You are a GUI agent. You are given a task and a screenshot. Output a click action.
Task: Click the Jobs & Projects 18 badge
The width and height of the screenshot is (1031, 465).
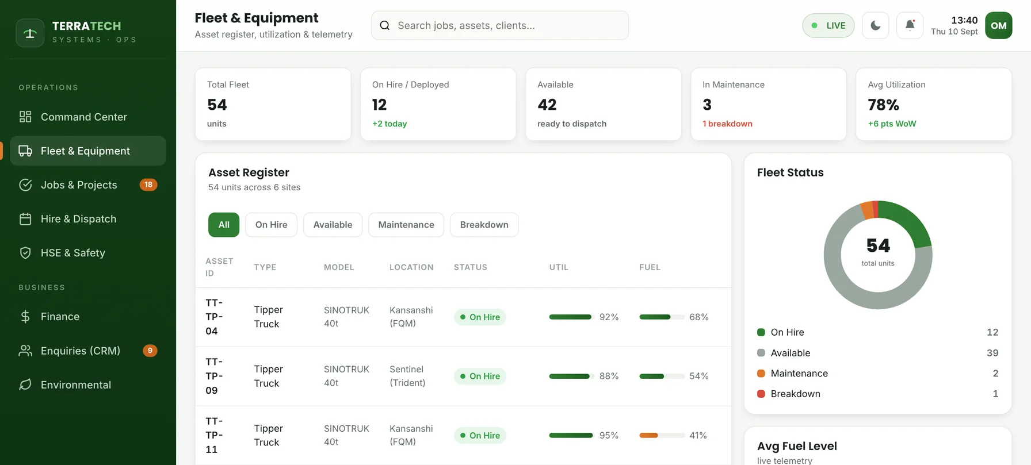tap(148, 185)
